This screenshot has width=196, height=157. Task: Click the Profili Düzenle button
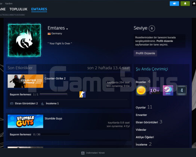pos(145,53)
